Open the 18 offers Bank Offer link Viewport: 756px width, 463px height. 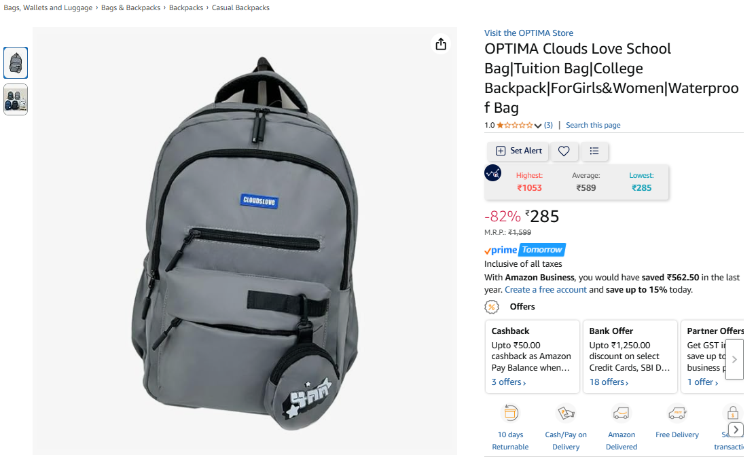pos(609,382)
